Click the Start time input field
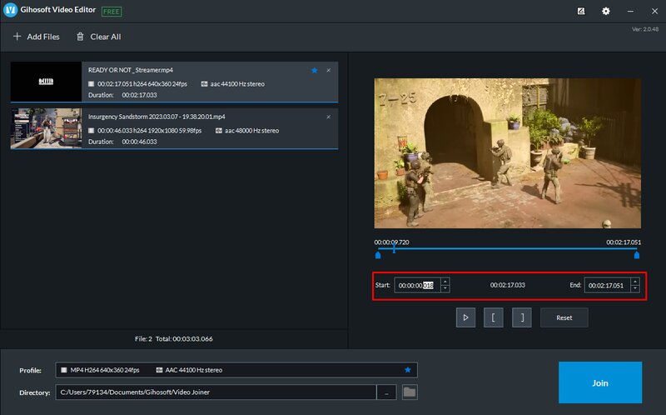 (x=418, y=285)
